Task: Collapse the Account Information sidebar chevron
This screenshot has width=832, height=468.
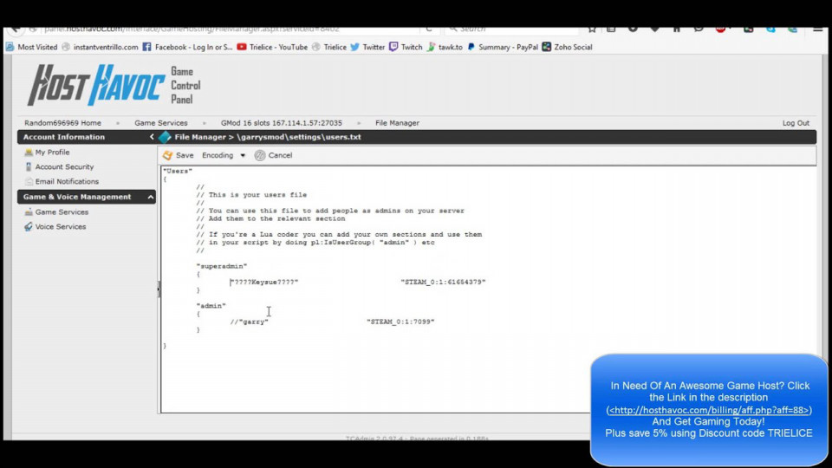Action: tap(152, 137)
